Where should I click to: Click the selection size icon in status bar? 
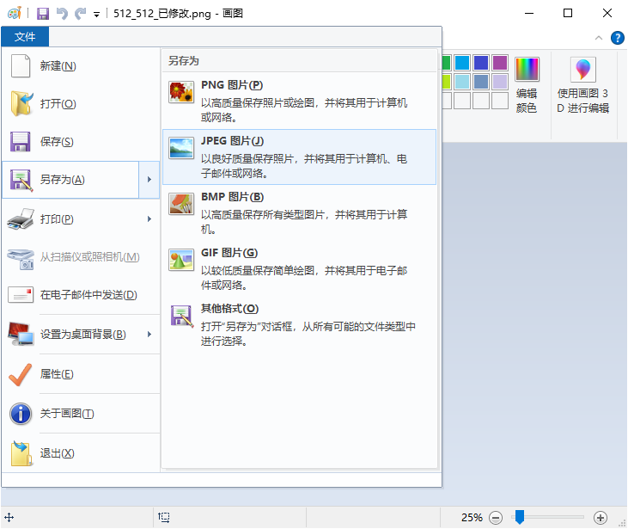pyautogui.click(x=164, y=517)
